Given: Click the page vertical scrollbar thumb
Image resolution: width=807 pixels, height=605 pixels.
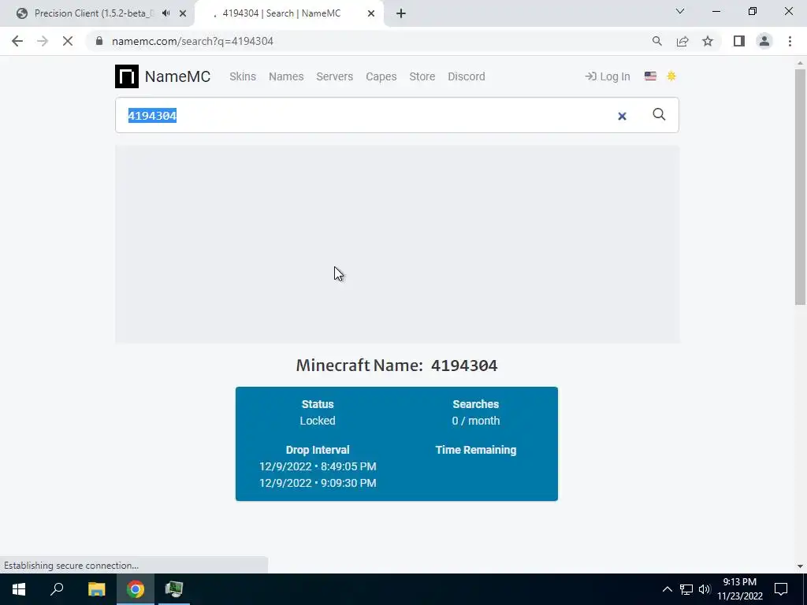Looking at the screenshot, I should coord(800,187).
